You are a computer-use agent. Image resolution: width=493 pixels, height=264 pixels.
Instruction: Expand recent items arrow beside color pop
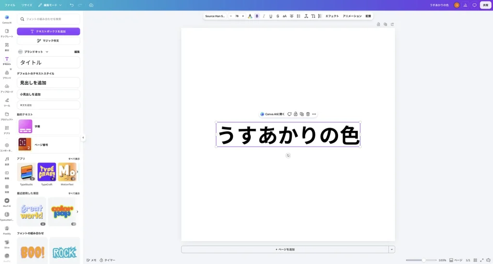point(78,212)
